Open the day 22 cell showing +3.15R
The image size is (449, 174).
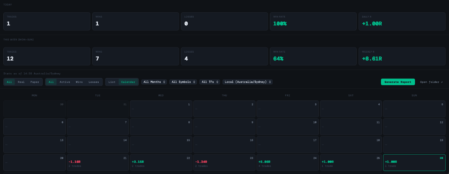coord(161,162)
